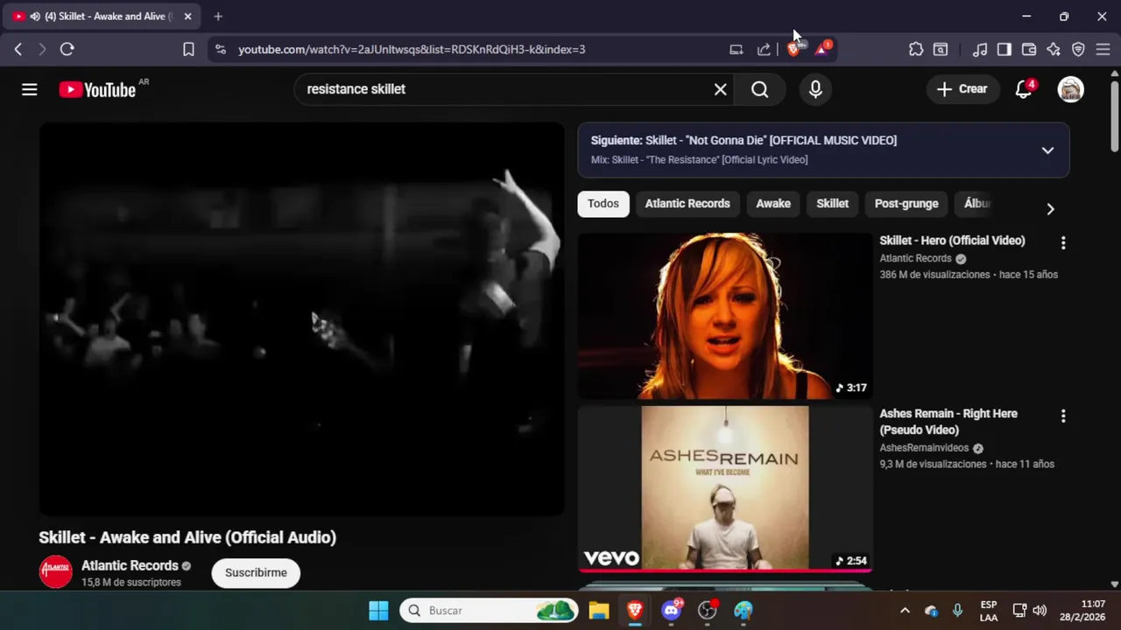
Task: Open Brave Wallet icon
Action: point(1029,49)
